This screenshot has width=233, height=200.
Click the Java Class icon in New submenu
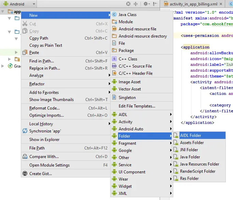click(x=114, y=15)
